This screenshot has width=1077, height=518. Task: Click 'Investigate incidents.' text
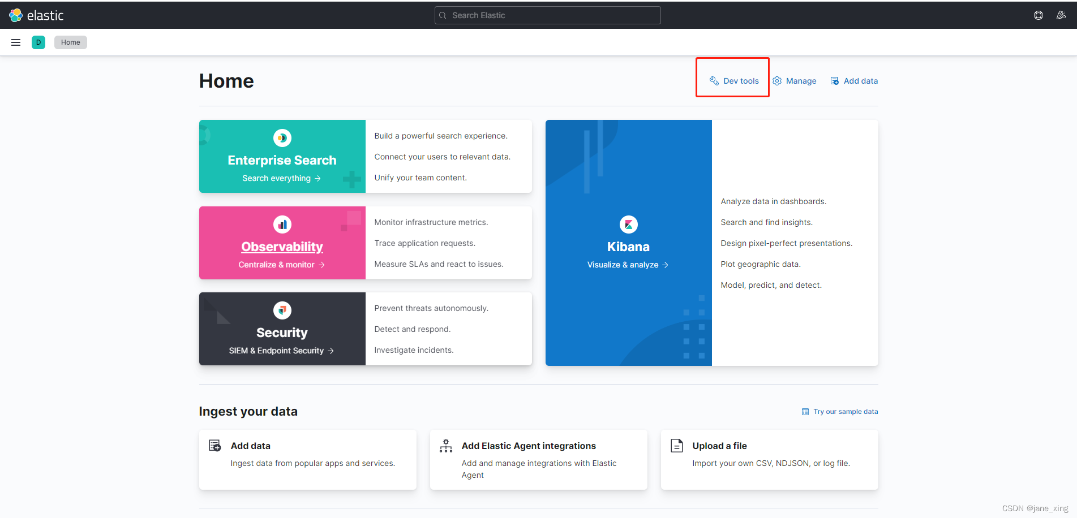(414, 350)
